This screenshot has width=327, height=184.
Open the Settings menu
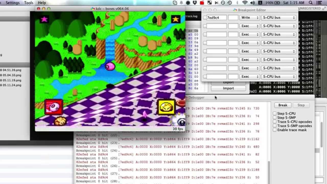(13, 3)
